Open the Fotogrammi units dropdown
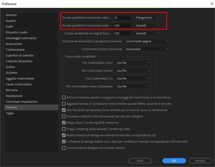The height and width of the screenshot is (167, 215). point(147,18)
